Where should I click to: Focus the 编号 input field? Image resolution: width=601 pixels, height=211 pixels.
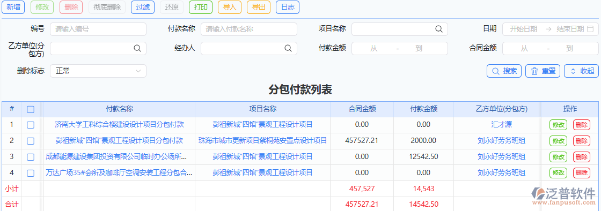[98, 29]
